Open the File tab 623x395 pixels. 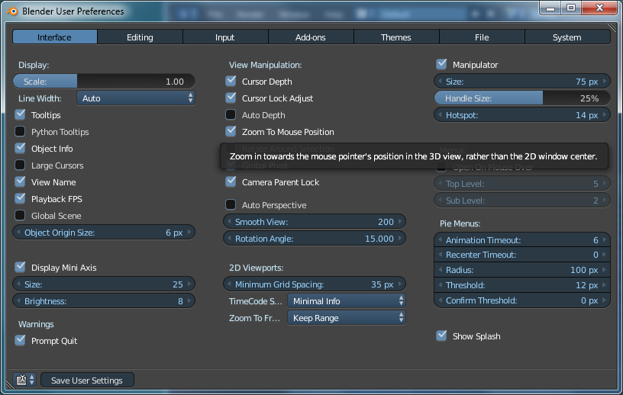pos(482,37)
